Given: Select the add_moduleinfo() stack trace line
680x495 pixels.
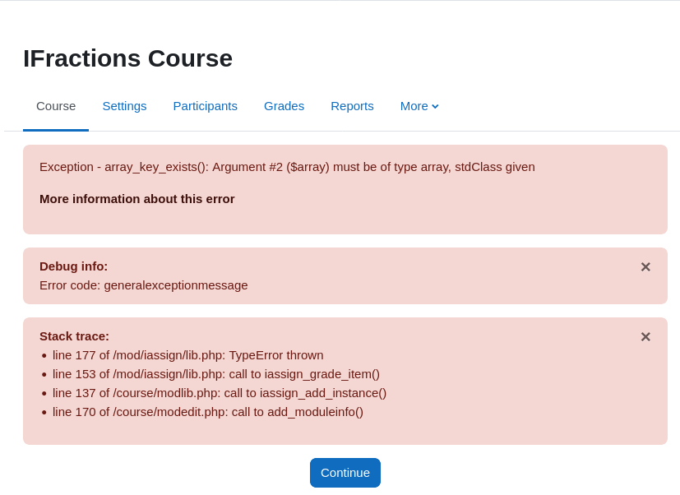Looking at the screenshot, I should point(207,412).
